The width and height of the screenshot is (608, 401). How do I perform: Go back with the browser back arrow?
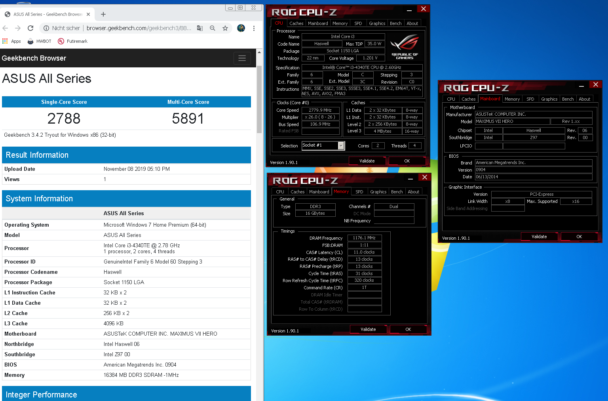pyautogui.click(x=5, y=28)
